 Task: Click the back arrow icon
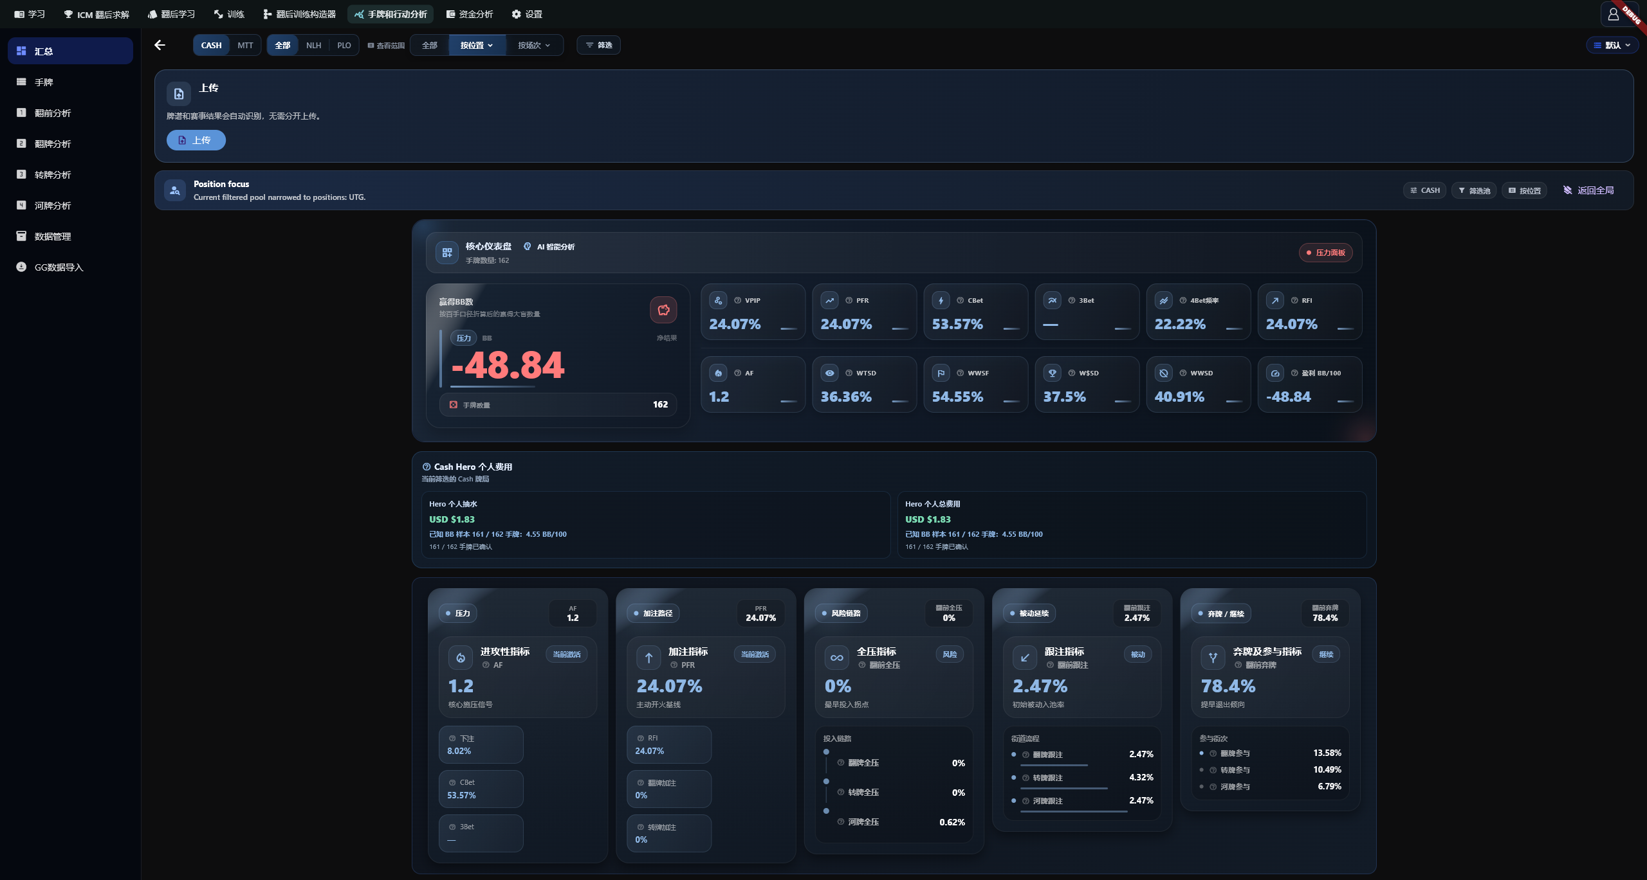[x=160, y=45]
